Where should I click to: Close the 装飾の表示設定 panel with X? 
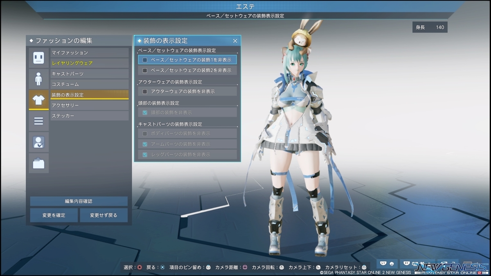tap(235, 41)
